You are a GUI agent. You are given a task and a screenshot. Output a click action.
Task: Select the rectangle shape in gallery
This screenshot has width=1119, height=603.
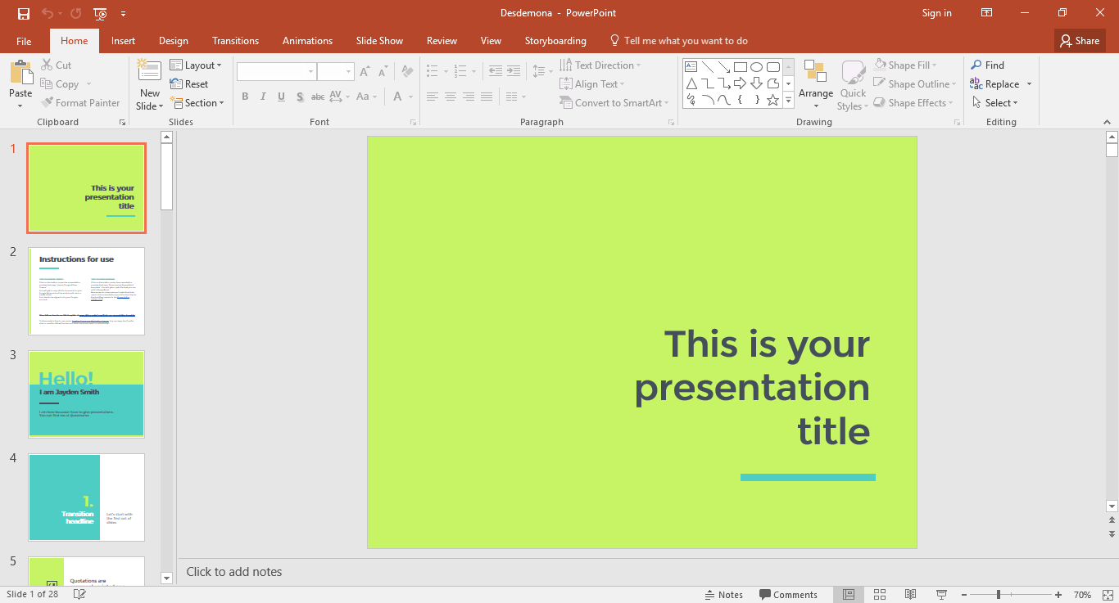[740, 67]
